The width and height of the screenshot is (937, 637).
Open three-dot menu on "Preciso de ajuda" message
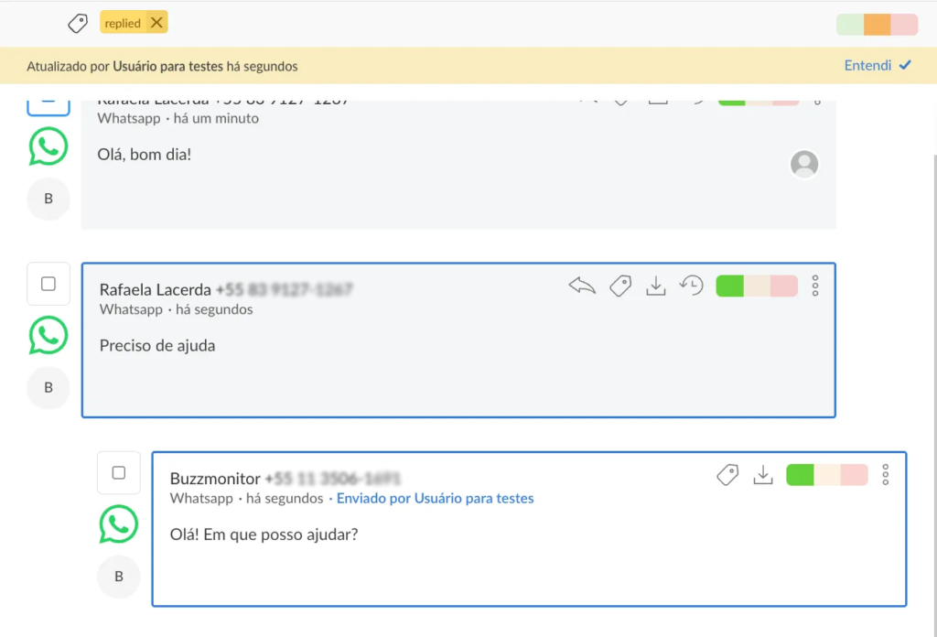[815, 286]
